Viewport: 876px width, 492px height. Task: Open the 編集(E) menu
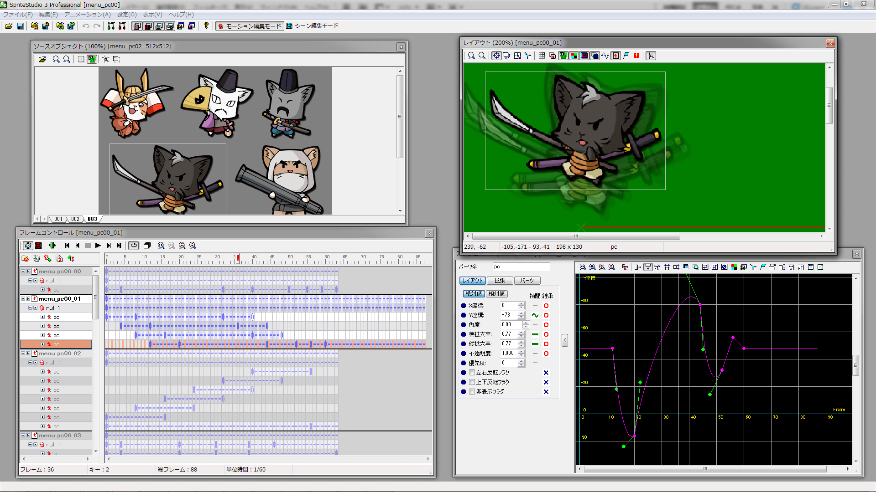coord(48,15)
